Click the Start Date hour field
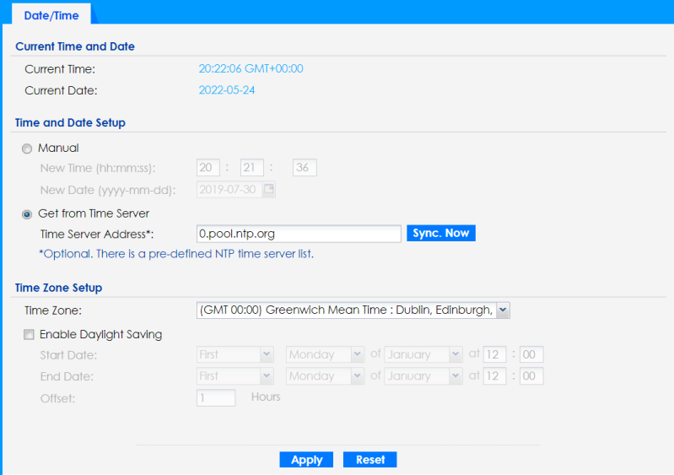The height and width of the screenshot is (475, 674). [x=494, y=355]
